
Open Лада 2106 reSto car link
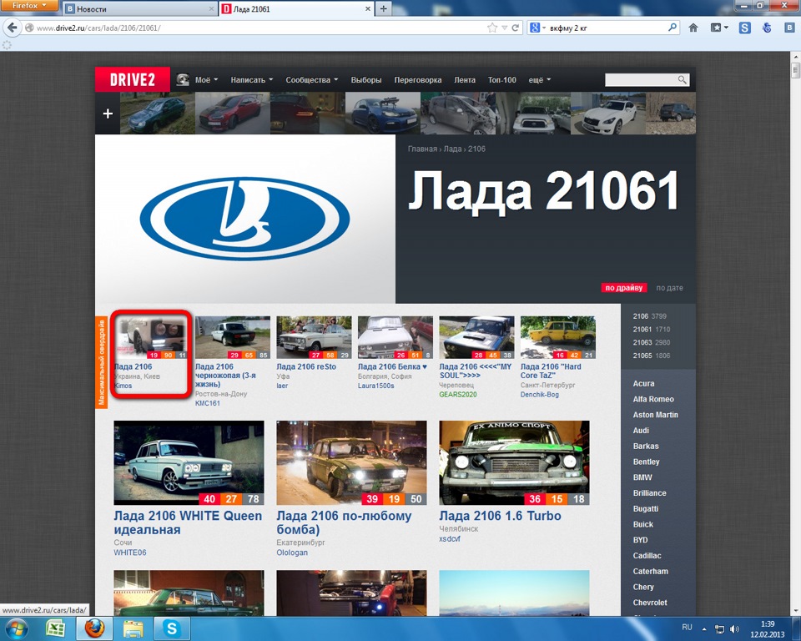coord(306,366)
